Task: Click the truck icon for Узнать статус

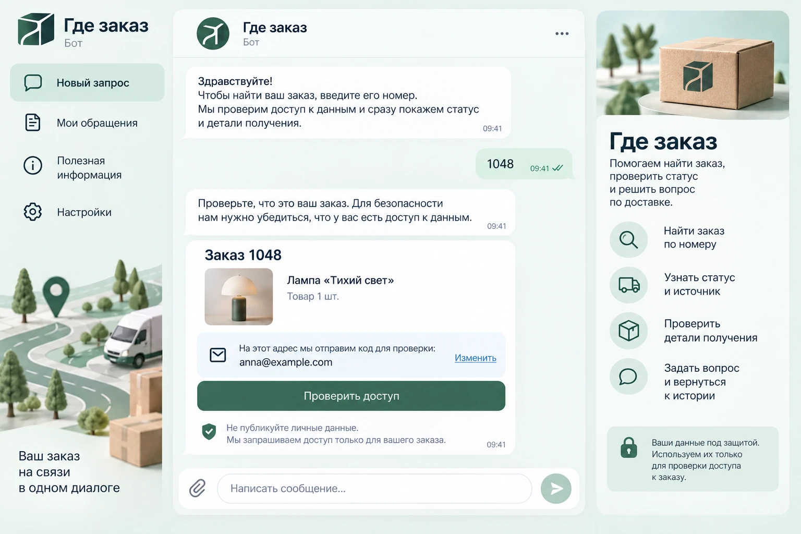Action: click(x=628, y=285)
